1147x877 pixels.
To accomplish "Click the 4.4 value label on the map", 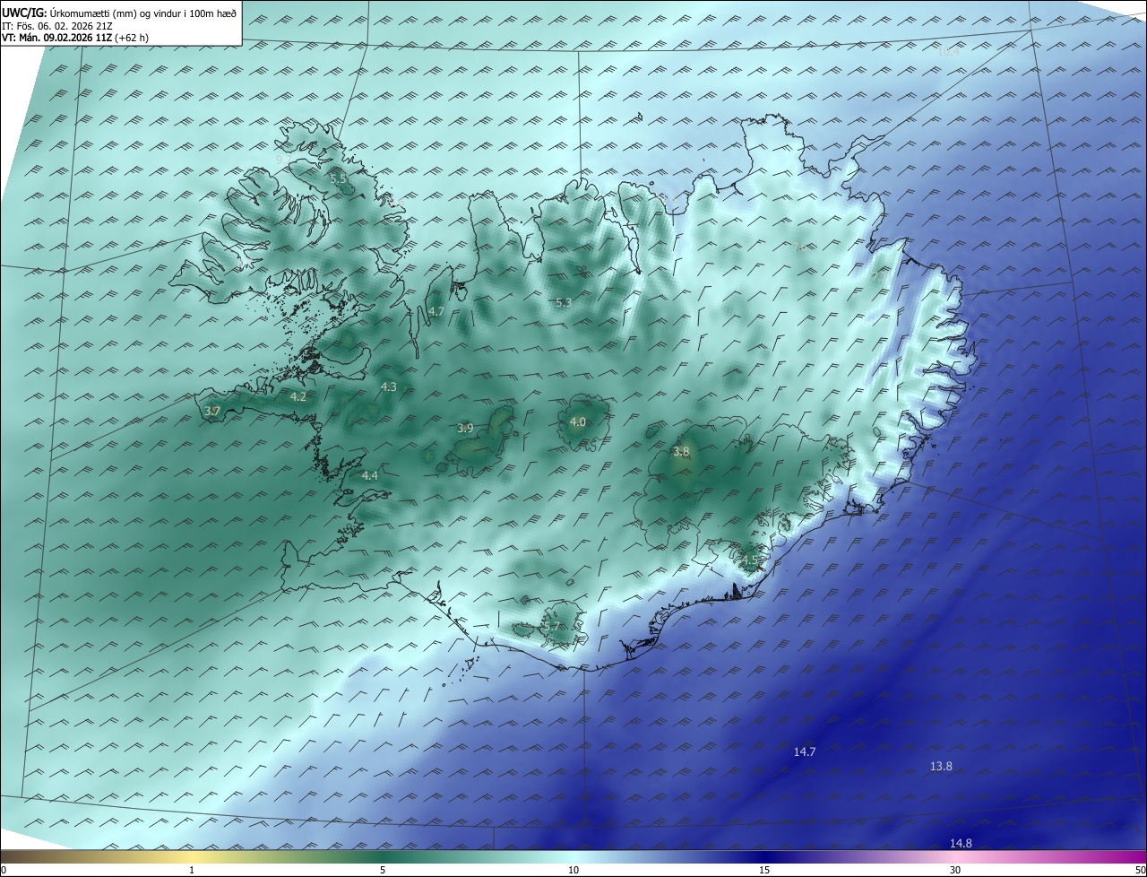I will point(369,475).
